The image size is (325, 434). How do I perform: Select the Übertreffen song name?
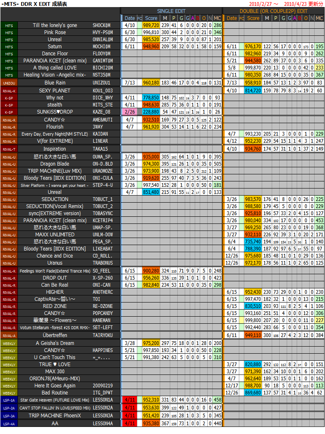point(55,335)
